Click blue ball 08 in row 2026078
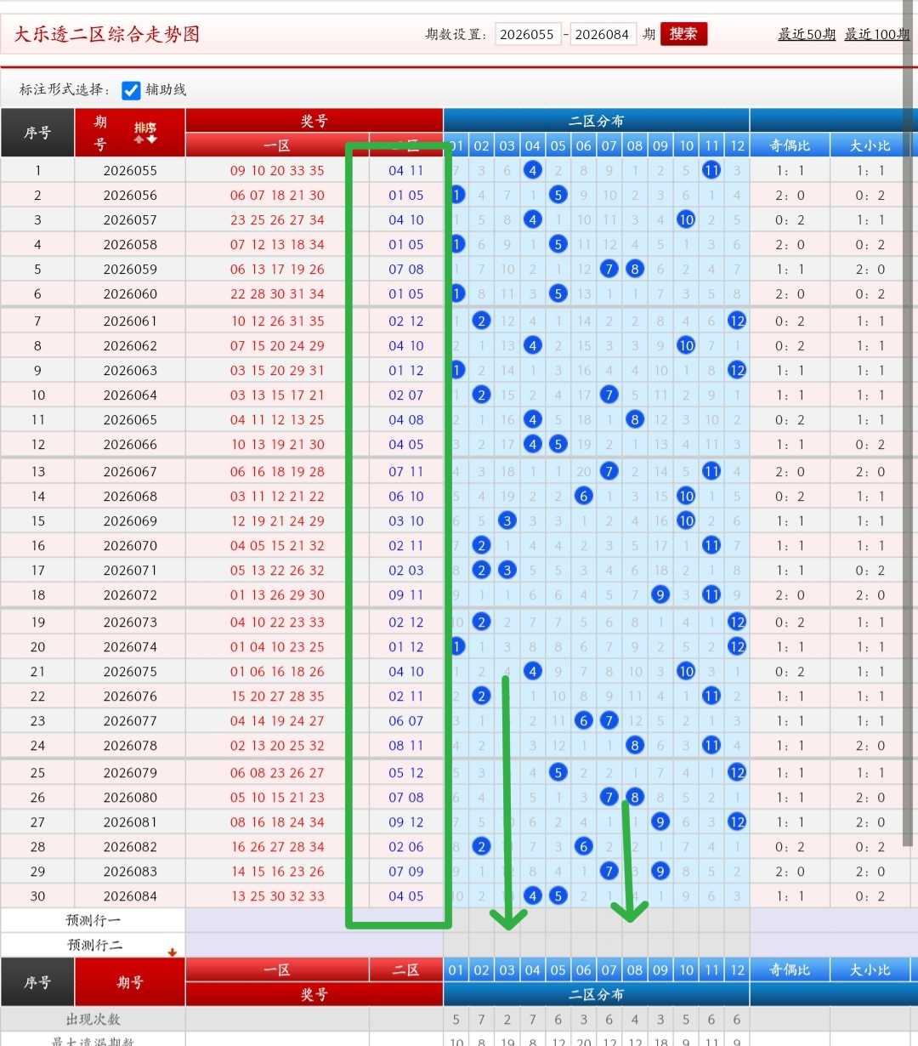This screenshot has width=918, height=1046. [635, 745]
